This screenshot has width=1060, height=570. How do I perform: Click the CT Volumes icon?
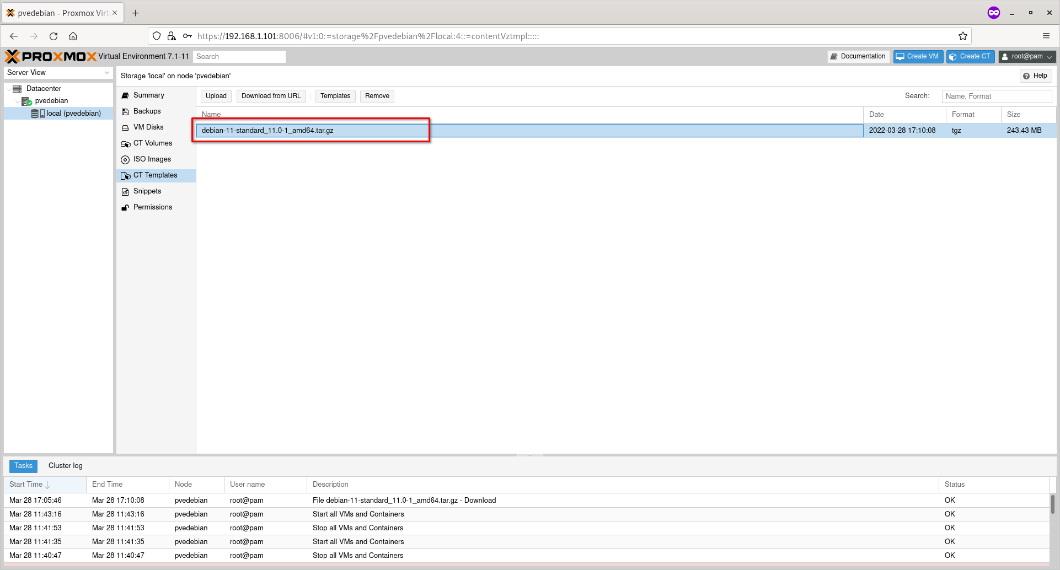click(126, 143)
